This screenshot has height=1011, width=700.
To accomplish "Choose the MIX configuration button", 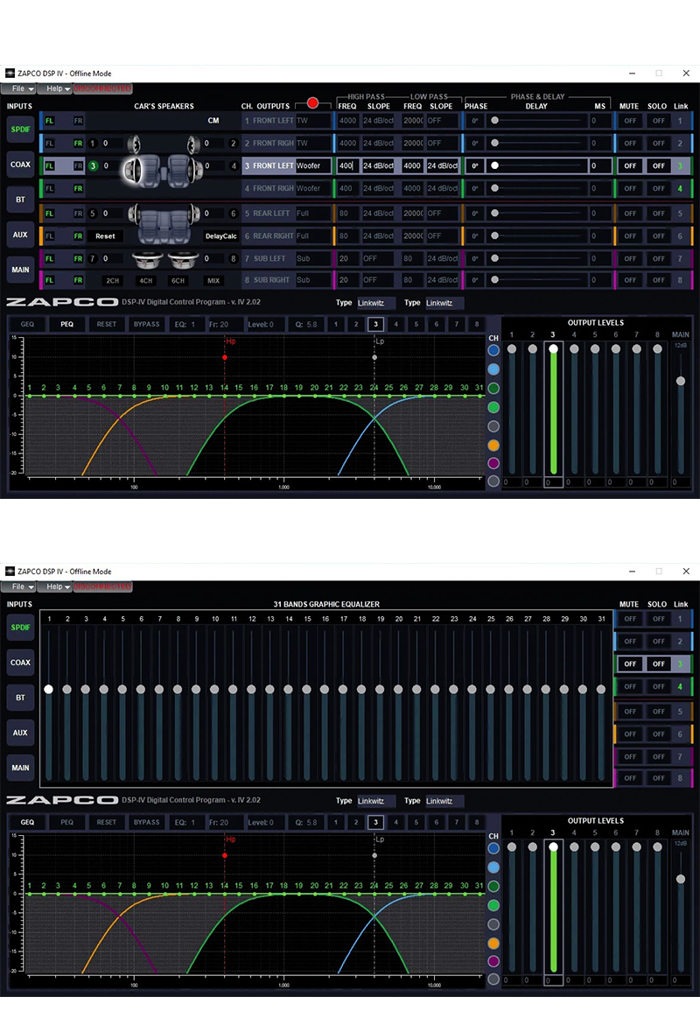I will [x=213, y=280].
